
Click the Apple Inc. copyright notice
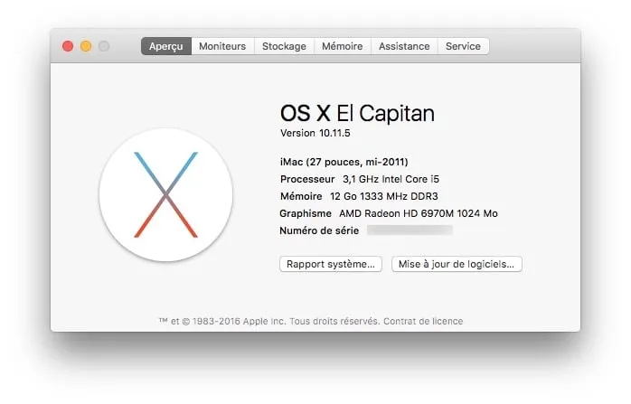coord(269,321)
